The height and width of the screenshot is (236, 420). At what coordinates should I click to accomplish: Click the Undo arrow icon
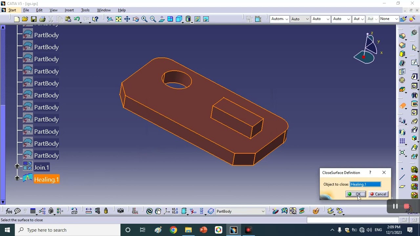[x=77, y=19]
